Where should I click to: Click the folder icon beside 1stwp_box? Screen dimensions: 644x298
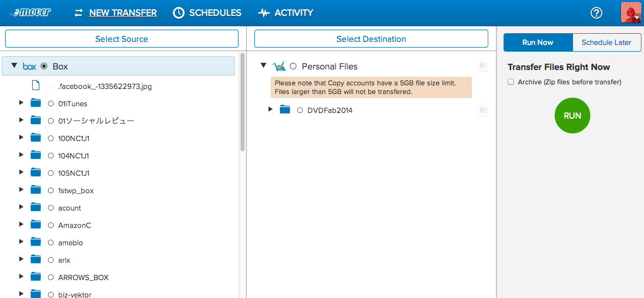click(35, 190)
